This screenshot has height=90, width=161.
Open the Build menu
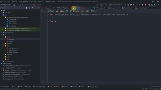pos(31,2)
